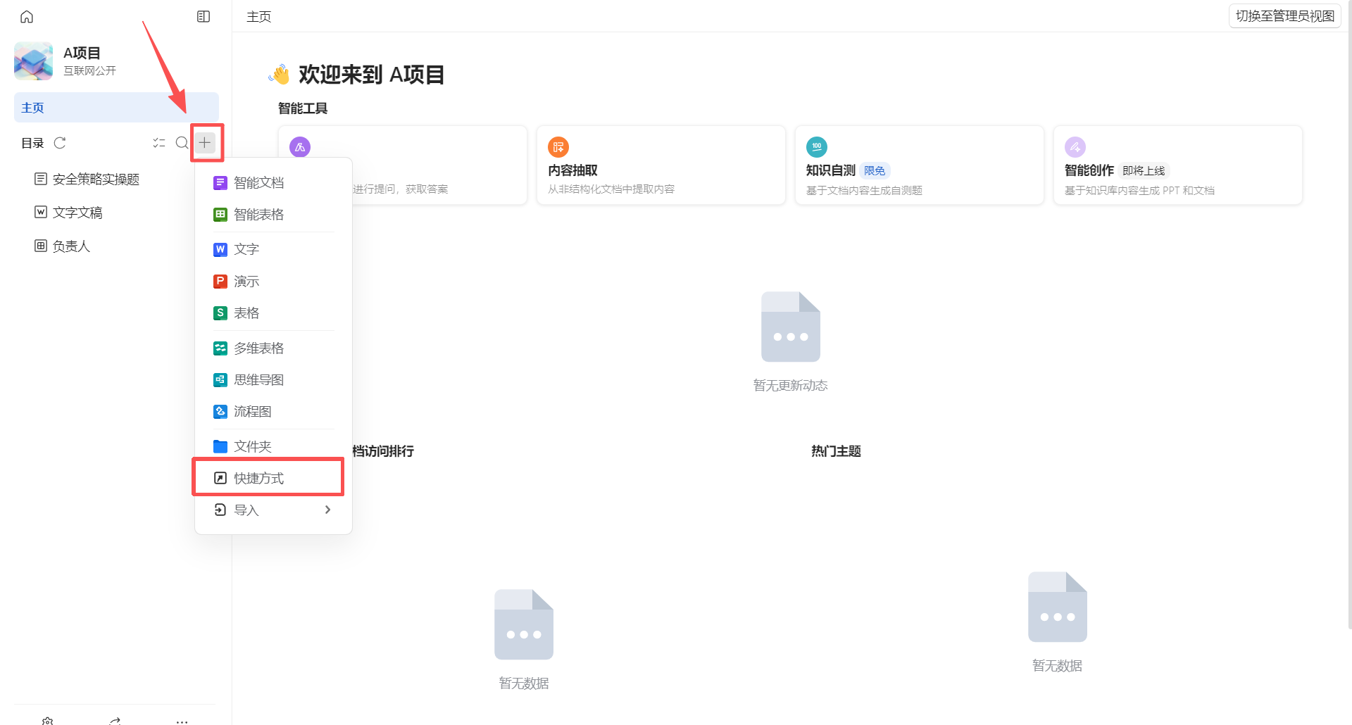Open the more options ellipsis at sidebar bottom
1352x725 pixels.
[x=182, y=721]
